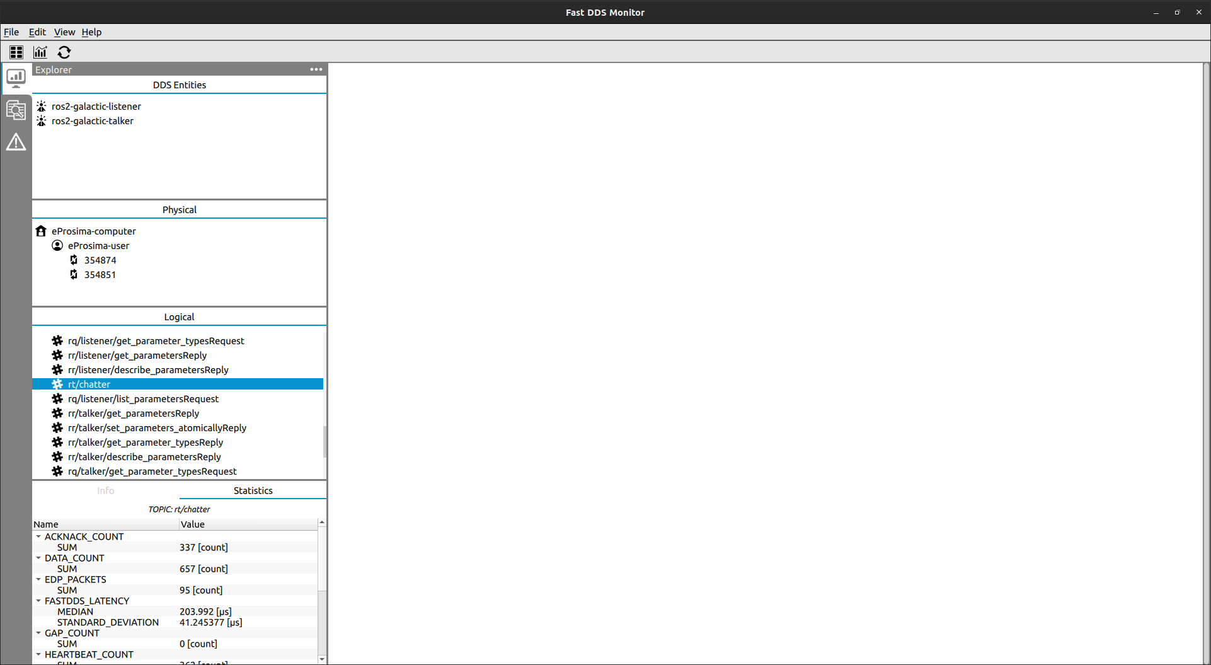1211x665 pixels.
Task: Click the ros2-galactic-listener participant icon
Action: point(42,106)
